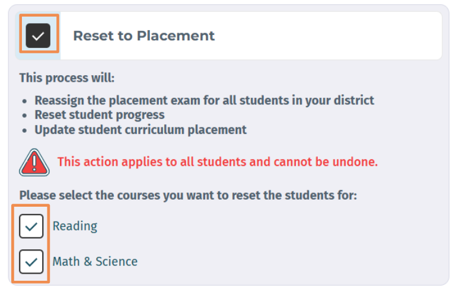Viewport: 453px width, 292px height.
Task: Click the red warning triangle icon
Action: click(34, 163)
